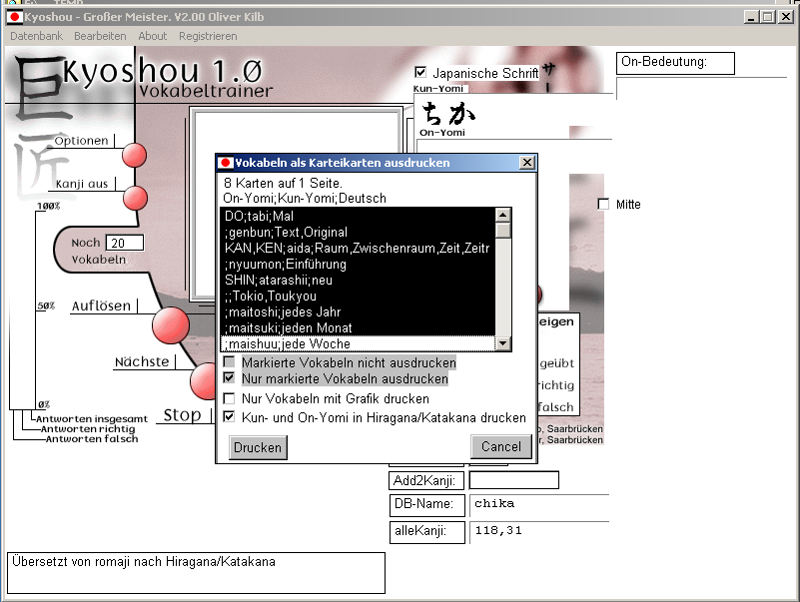Screen dimensions: 800x602
Task: Uncheck Kun- und On-Yomi in Hiragana/Katakana
Action: click(x=231, y=417)
